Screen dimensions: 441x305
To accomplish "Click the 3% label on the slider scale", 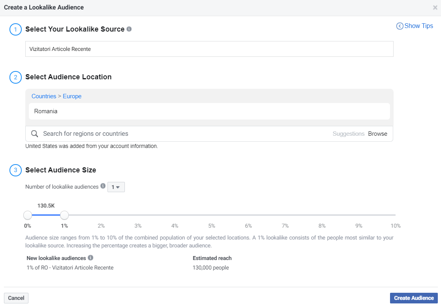I will click(138, 226).
